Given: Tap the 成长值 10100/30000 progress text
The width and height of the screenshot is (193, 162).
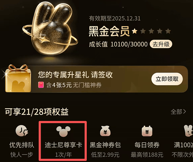Looking at the screenshot, I should (118, 44).
